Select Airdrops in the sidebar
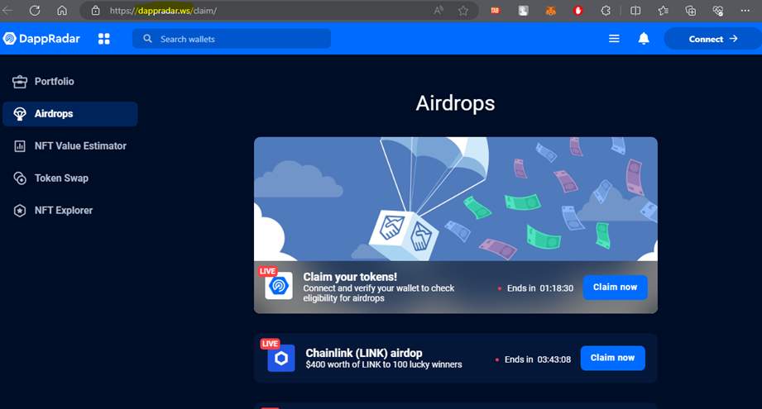This screenshot has height=409, width=762. [54, 114]
